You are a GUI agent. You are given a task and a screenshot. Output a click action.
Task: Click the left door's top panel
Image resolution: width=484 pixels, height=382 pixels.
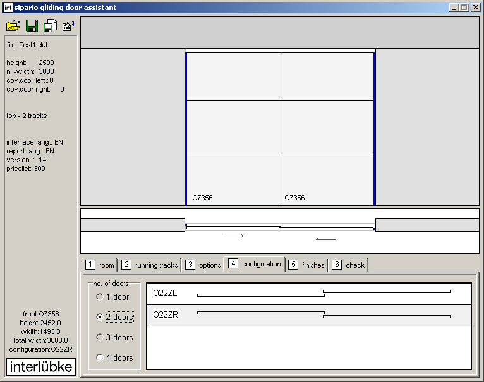[x=233, y=76]
